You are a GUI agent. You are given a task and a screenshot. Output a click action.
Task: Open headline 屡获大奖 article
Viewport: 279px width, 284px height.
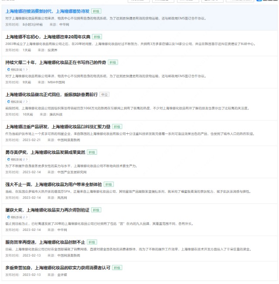(47, 210)
